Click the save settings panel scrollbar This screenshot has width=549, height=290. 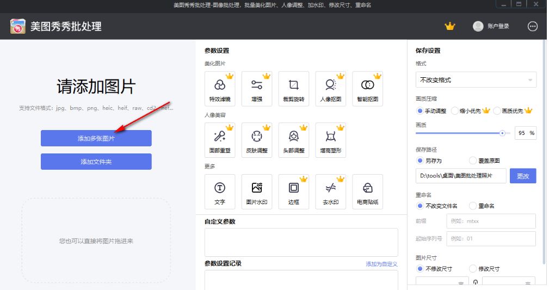[544, 152]
